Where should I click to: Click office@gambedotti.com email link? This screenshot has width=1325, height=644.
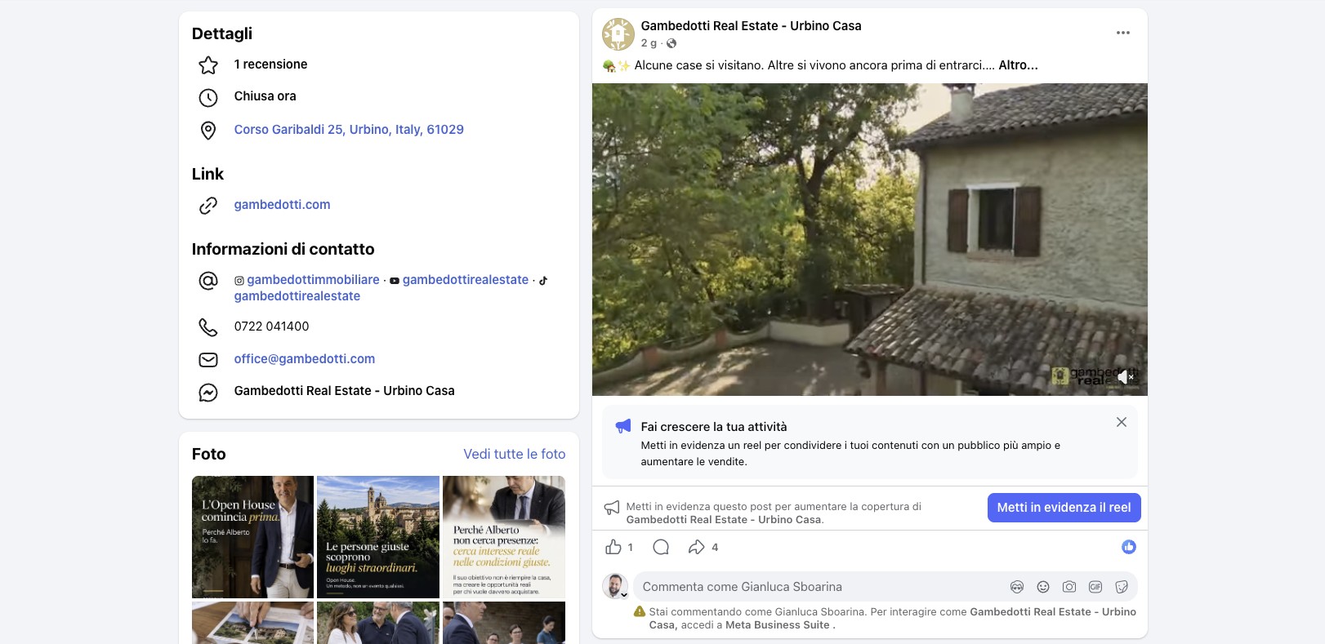pyautogui.click(x=305, y=359)
